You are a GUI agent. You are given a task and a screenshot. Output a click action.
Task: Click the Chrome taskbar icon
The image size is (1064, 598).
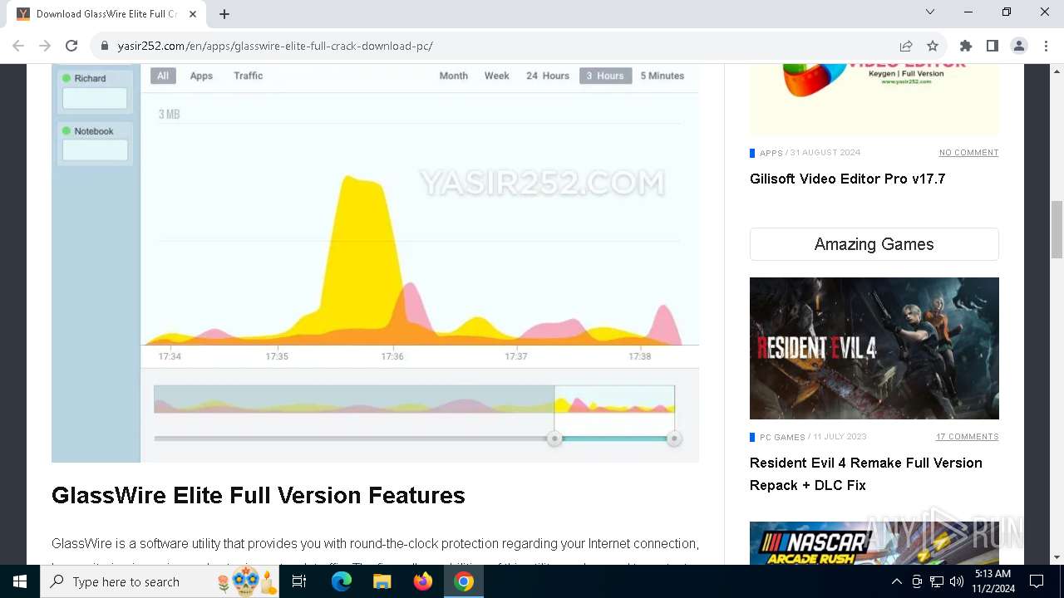464,581
